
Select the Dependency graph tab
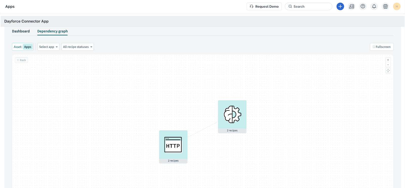(x=52, y=31)
